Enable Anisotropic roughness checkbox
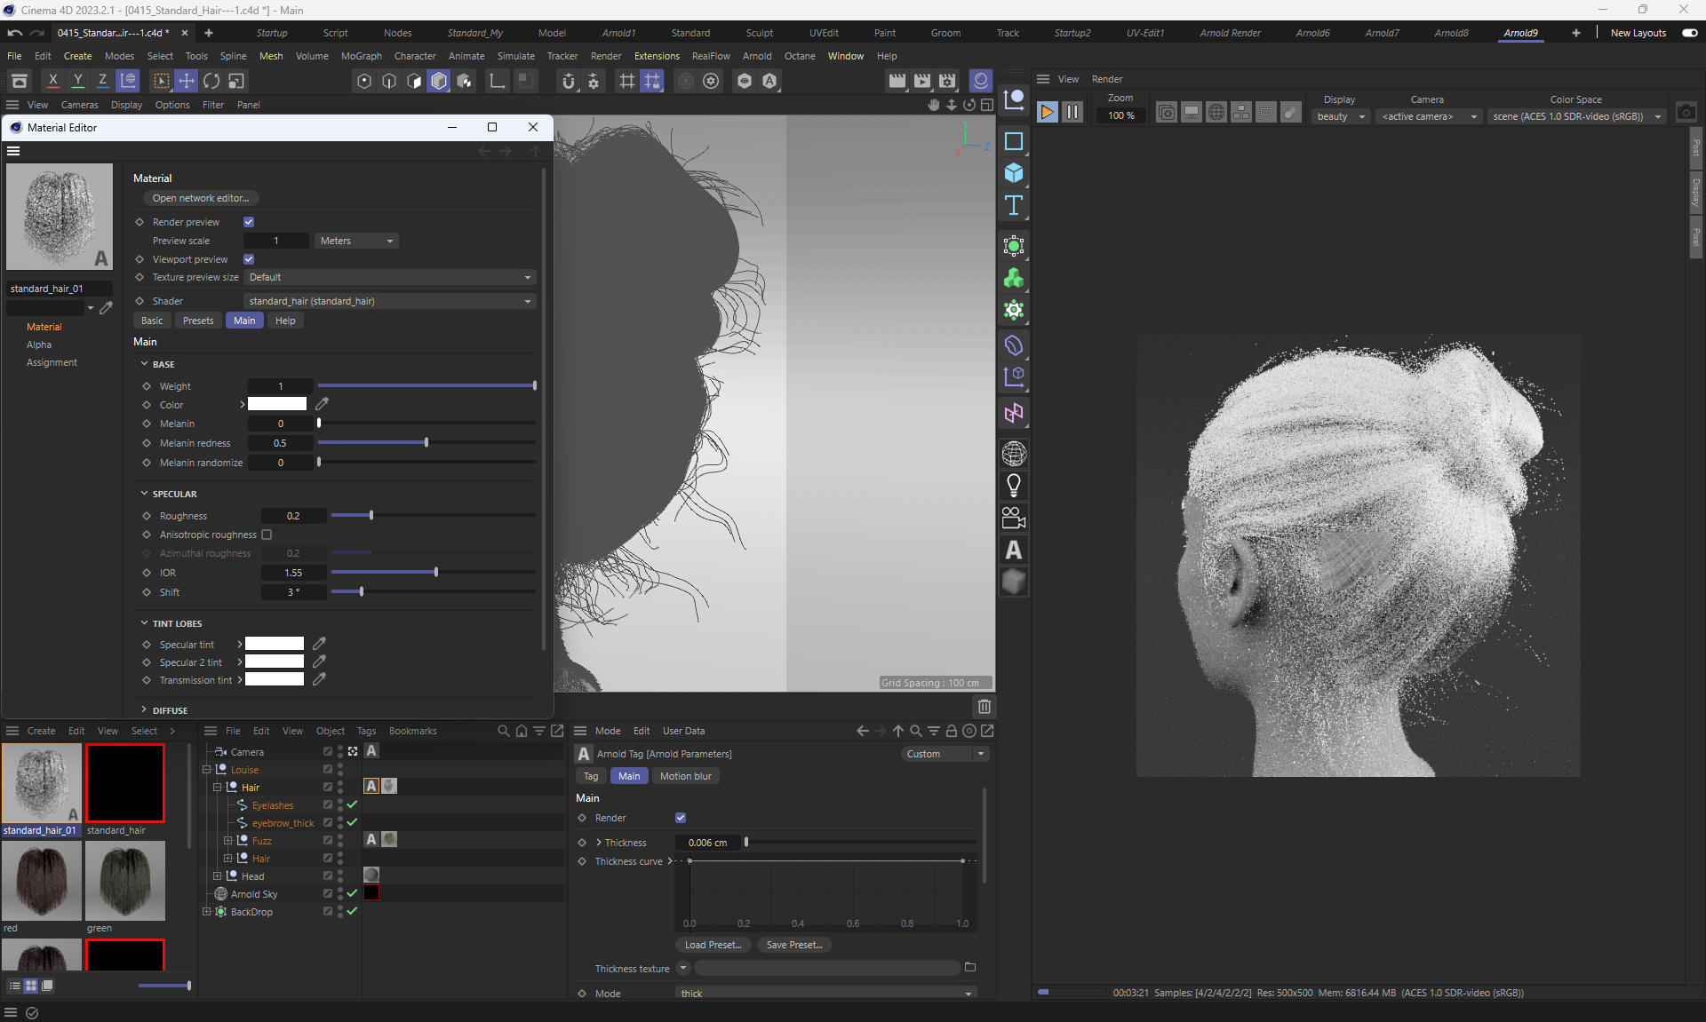The height and width of the screenshot is (1022, 1706). 267,535
